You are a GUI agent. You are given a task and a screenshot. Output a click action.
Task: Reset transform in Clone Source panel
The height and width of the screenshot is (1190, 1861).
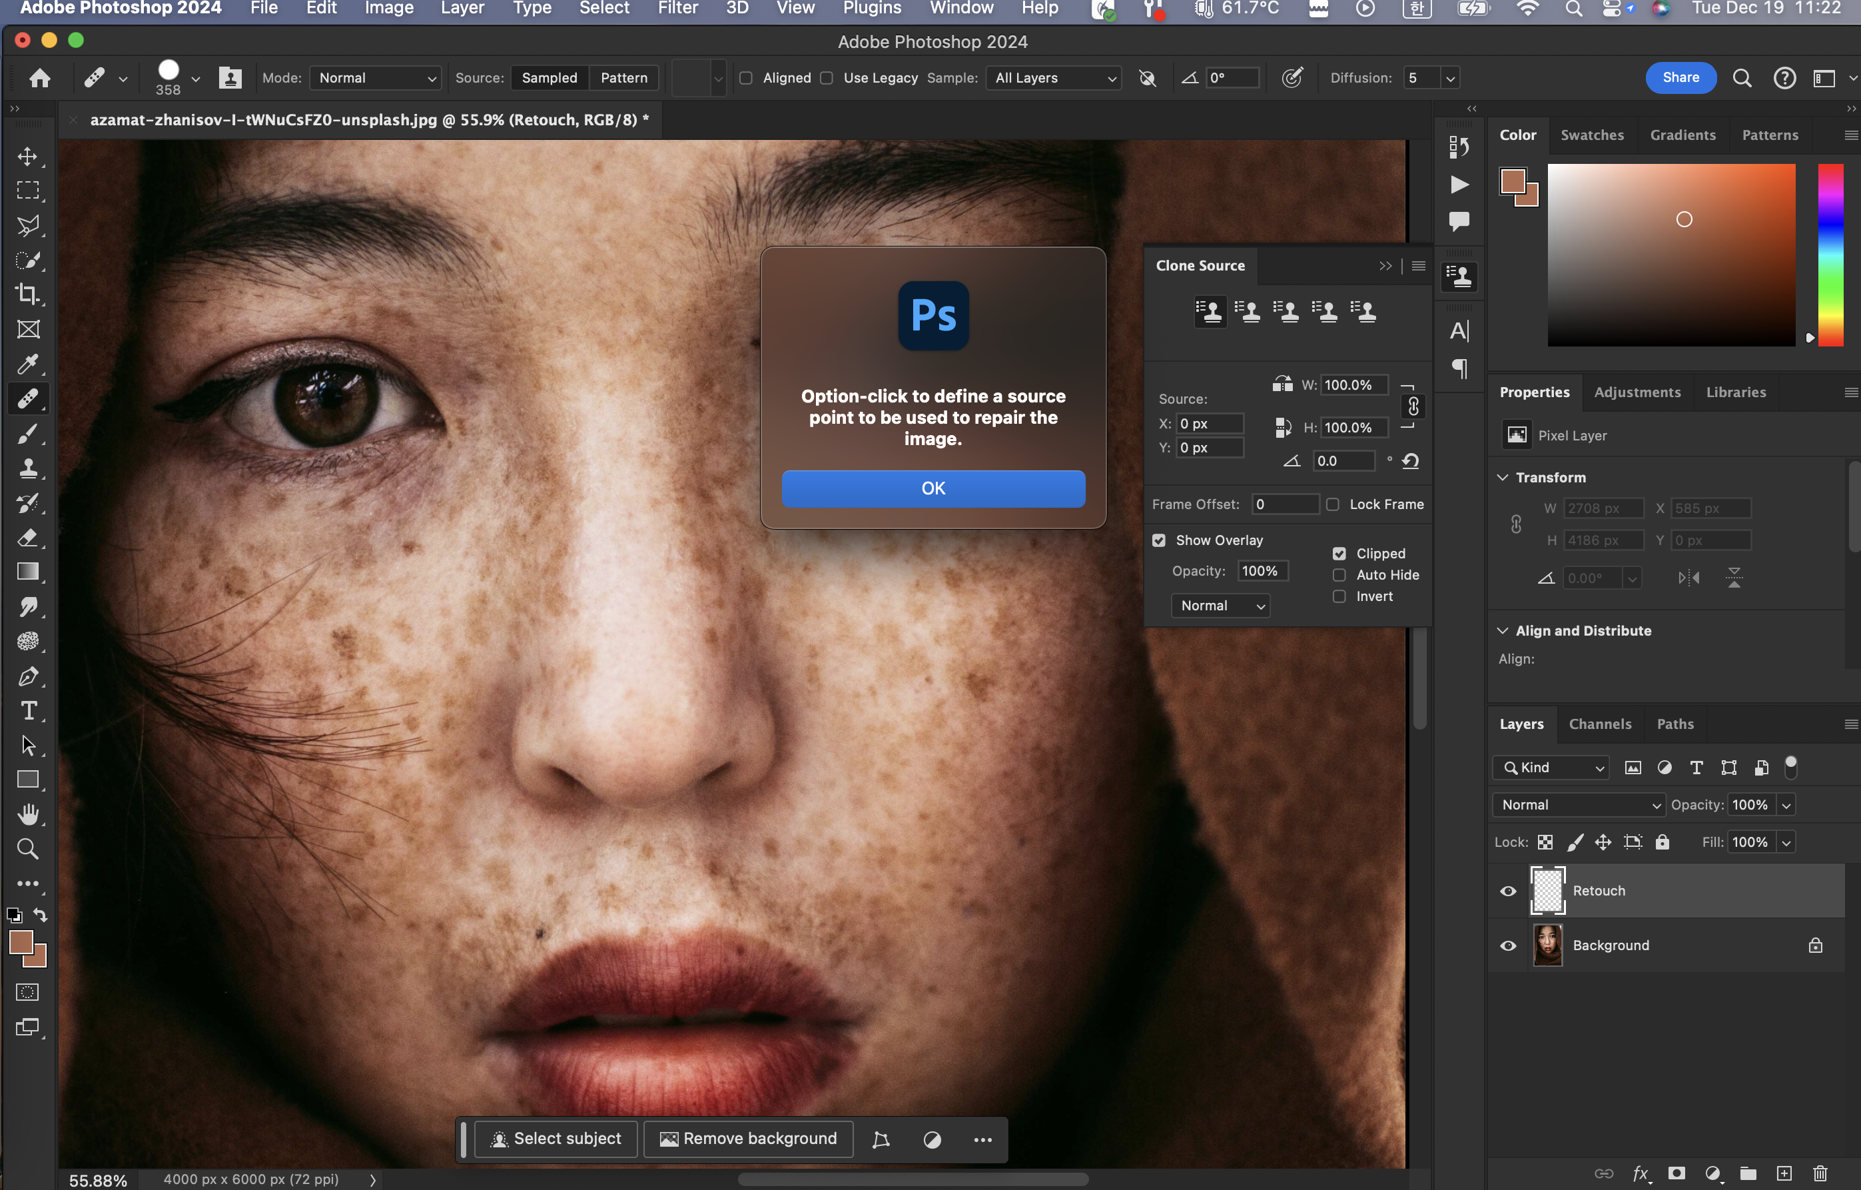(1411, 461)
